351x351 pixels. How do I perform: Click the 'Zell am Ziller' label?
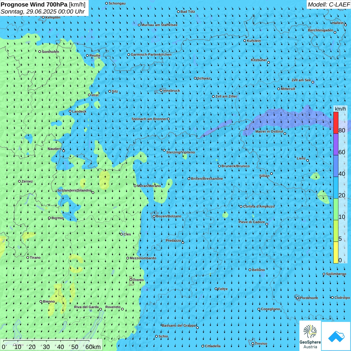[x=226, y=96]
